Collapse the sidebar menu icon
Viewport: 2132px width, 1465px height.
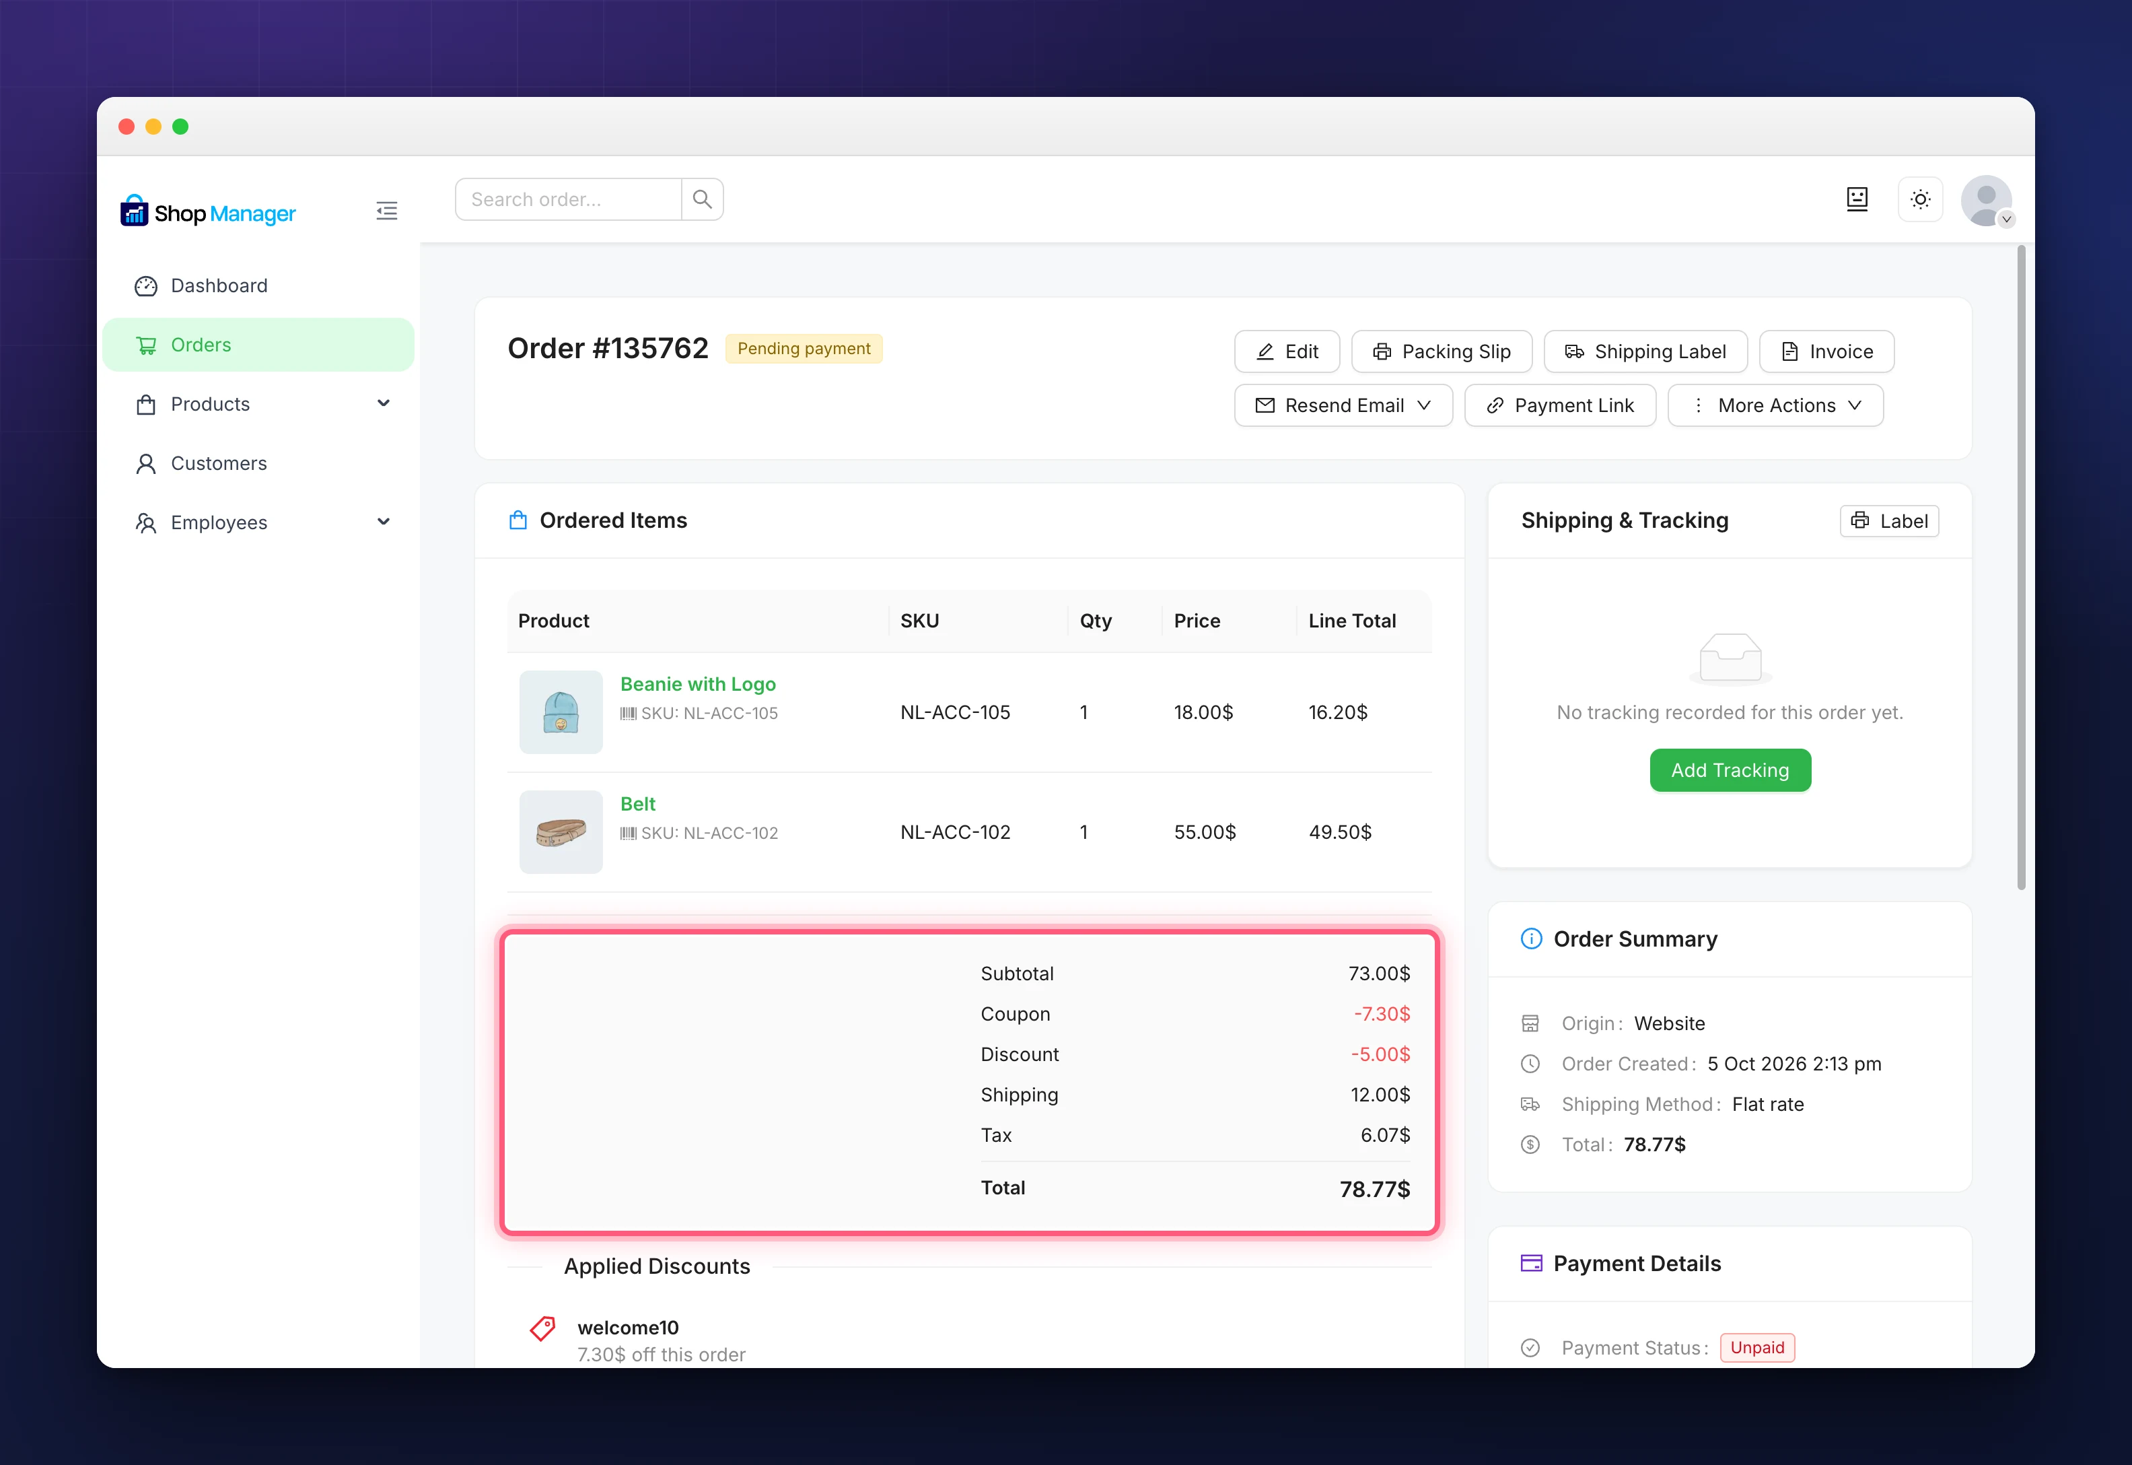[x=386, y=211]
